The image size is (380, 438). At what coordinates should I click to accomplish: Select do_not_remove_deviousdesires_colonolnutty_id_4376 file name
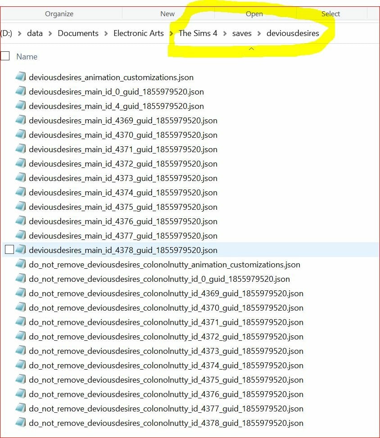(166, 394)
